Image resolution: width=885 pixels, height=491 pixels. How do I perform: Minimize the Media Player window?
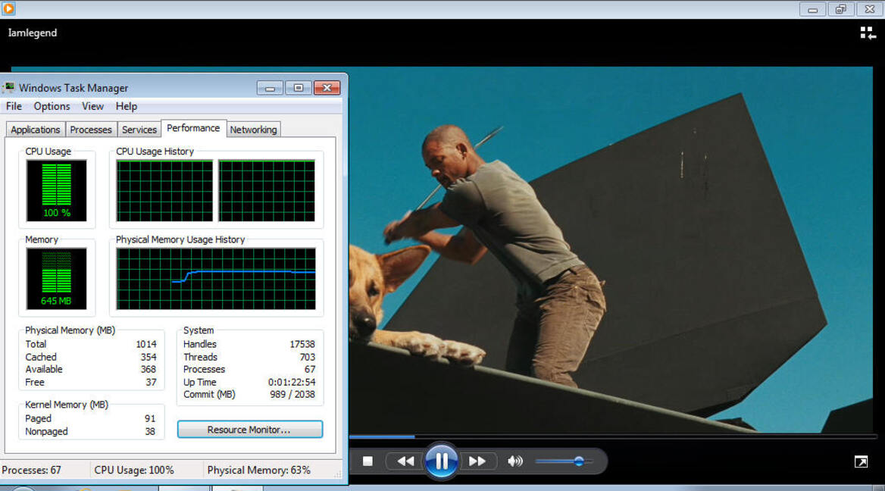coord(812,9)
